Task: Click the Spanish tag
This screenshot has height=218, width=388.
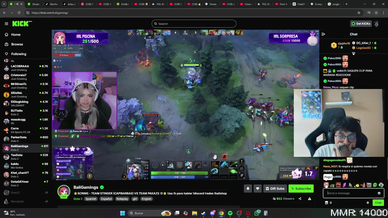Action: coord(91,199)
